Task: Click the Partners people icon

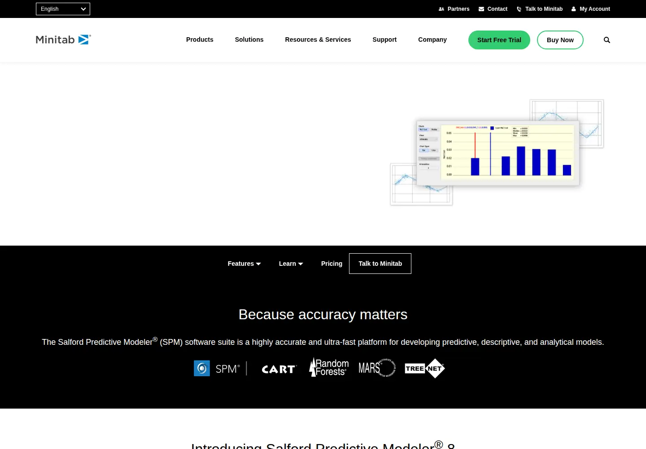Action: click(441, 9)
